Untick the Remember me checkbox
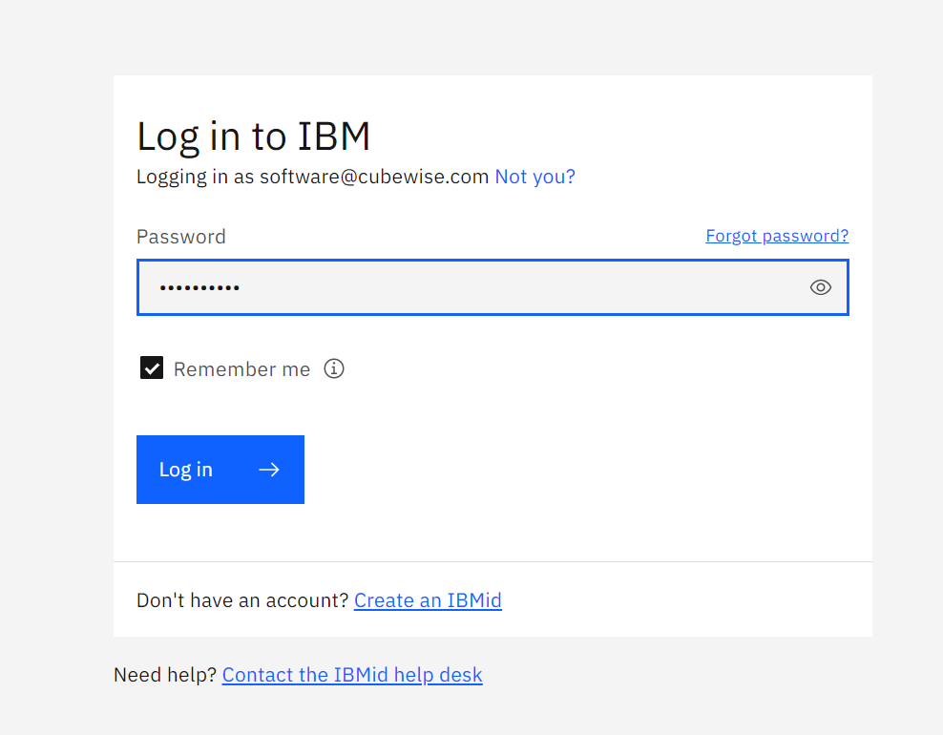The width and height of the screenshot is (943, 735). tap(152, 368)
